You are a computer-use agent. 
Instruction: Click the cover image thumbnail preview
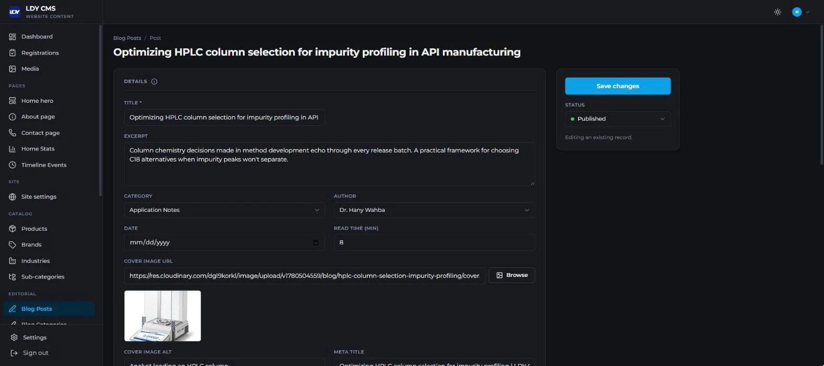click(x=162, y=316)
